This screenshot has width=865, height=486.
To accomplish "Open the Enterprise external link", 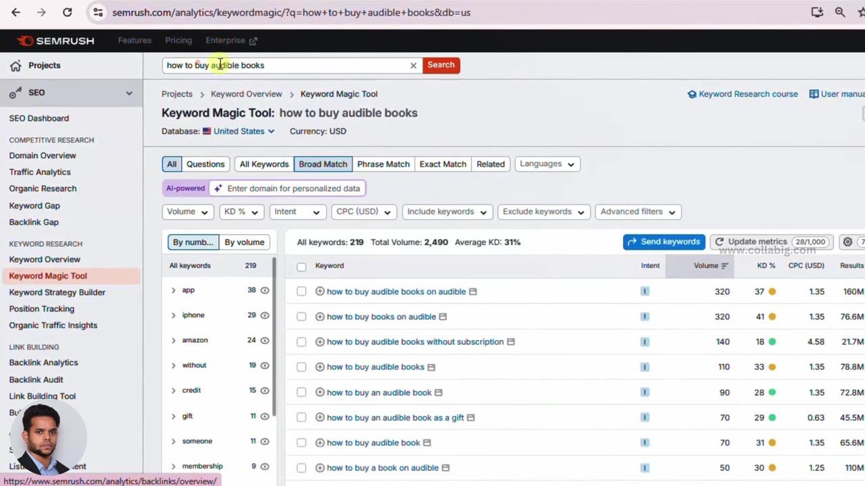I will click(x=231, y=40).
